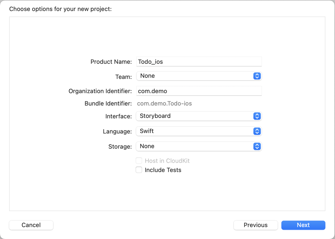The height and width of the screenshot is (239, 335).
Task: Click the stepper arrows on the Storage popup
Action: pos(257,146)
